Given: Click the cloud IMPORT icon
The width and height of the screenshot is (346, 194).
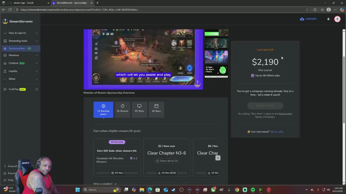Looking at the screenshot, I should coord(302,19).
